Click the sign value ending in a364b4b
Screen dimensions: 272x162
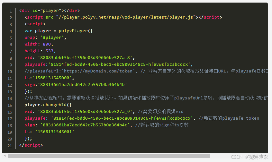(x=82, y=85)
